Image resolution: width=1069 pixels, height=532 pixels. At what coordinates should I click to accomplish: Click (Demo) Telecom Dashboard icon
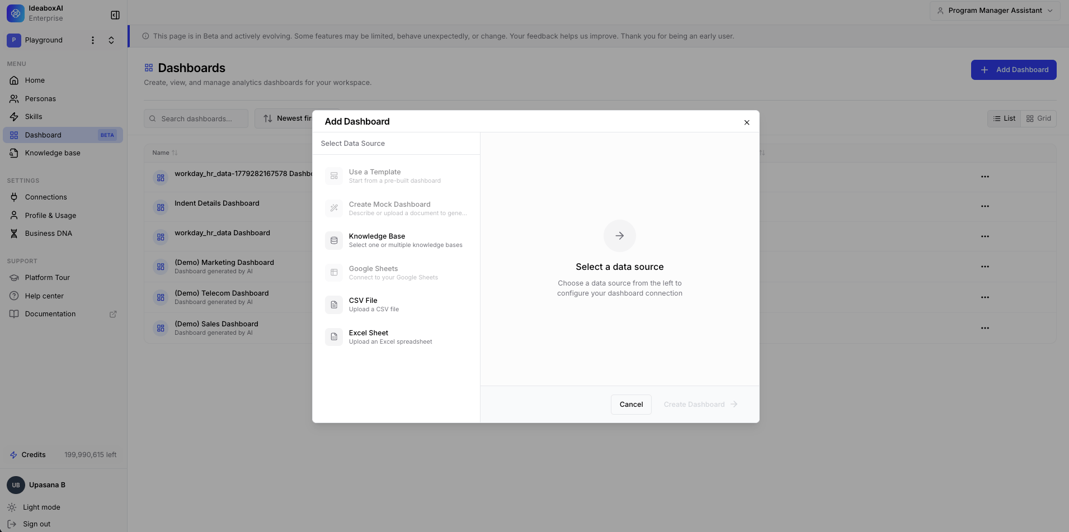pyautogui.click(x=161, y=298)
